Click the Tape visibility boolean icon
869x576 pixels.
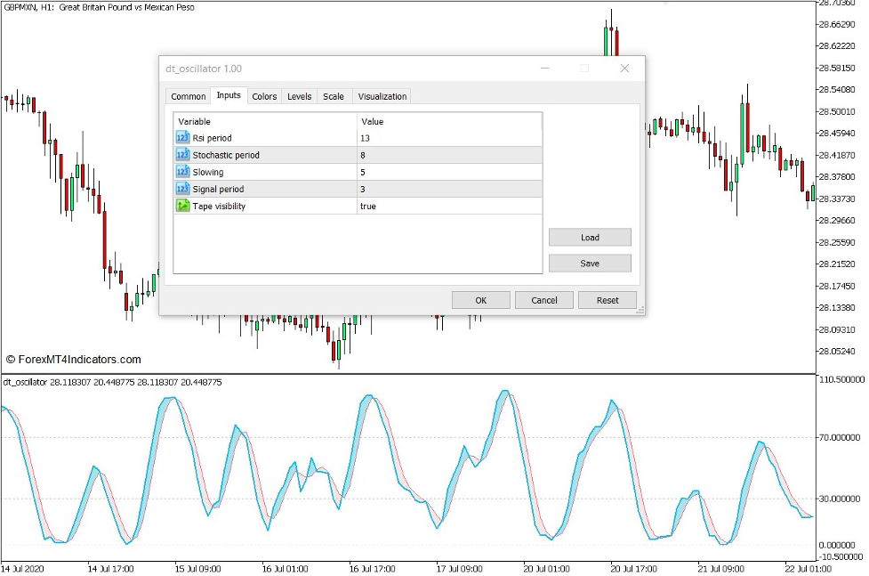click(x=183, y=206)
